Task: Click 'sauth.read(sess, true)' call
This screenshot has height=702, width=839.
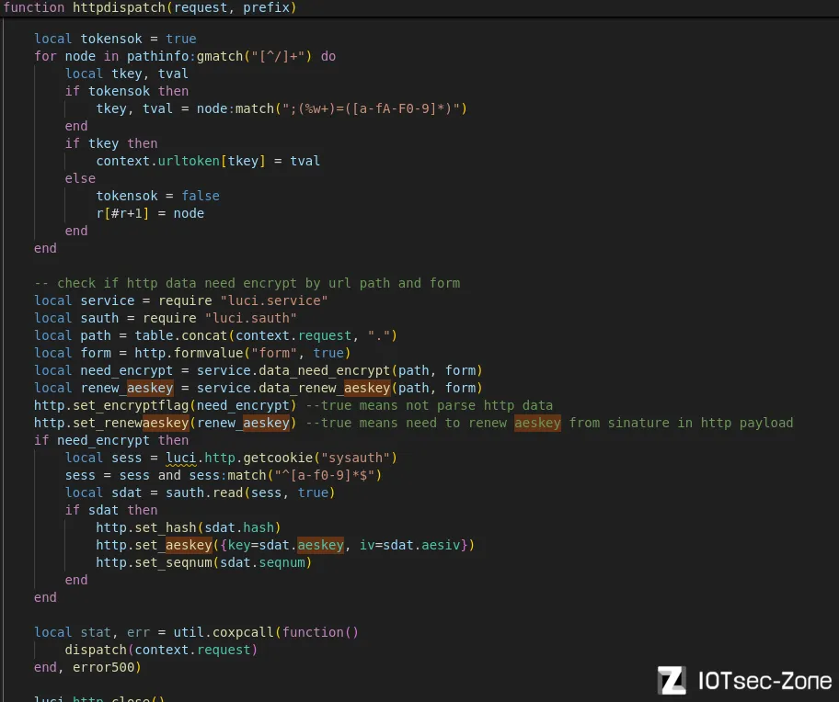Action: (x=250, y=493)
